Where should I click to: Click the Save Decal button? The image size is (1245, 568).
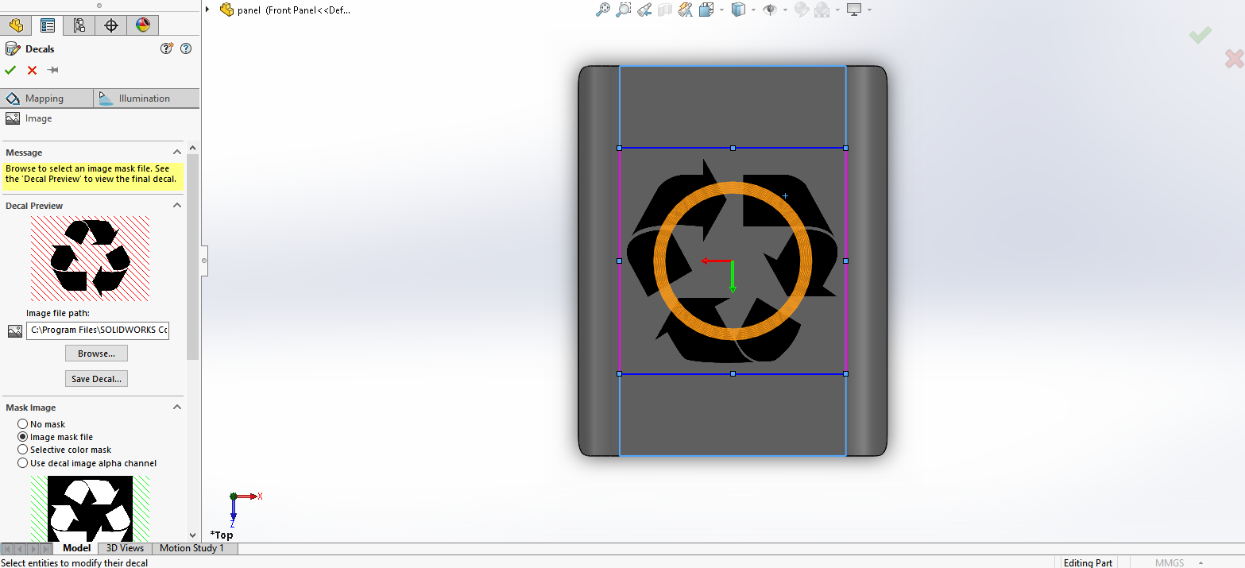click(x=96, y=378)
